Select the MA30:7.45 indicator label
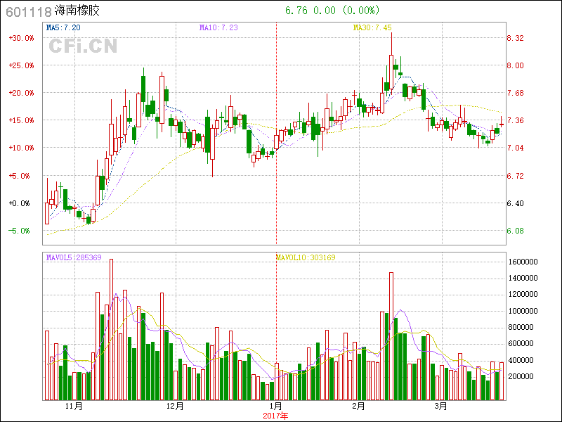The height and width of the screenshot is (422, 562). tap(372, 27)
